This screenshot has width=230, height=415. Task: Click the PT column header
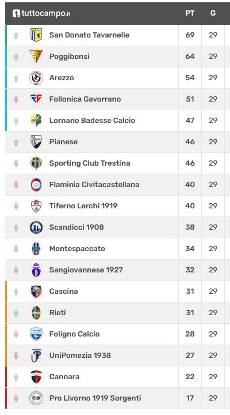190,13
